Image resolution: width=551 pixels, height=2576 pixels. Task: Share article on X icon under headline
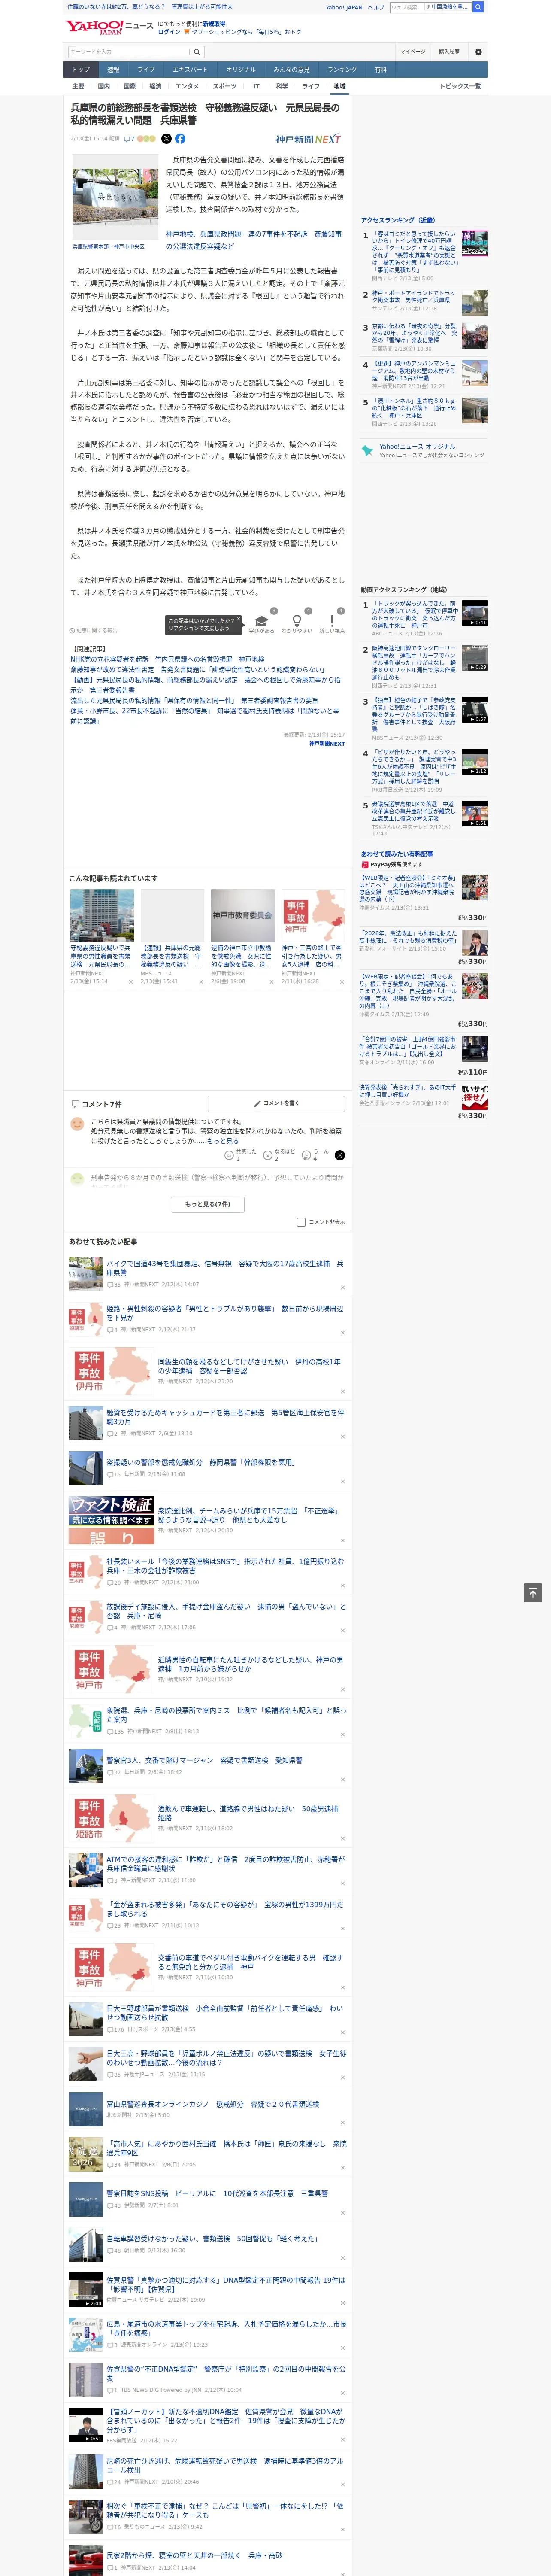(x=166, y=139)
